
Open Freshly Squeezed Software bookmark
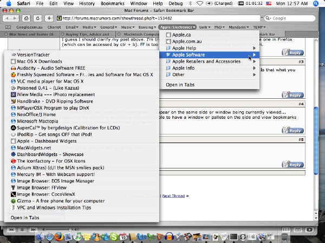pos(82,75)
